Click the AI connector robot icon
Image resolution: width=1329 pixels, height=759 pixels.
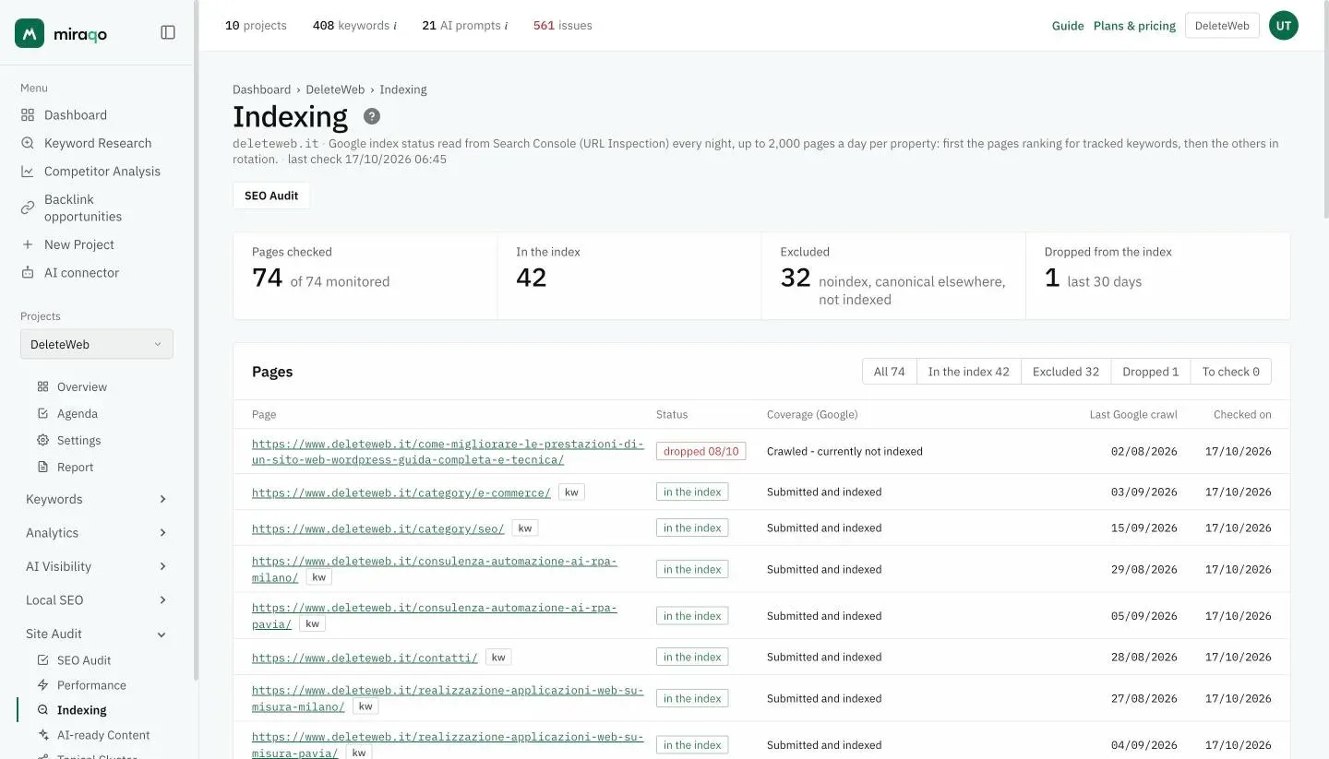(x=28, y=273)
